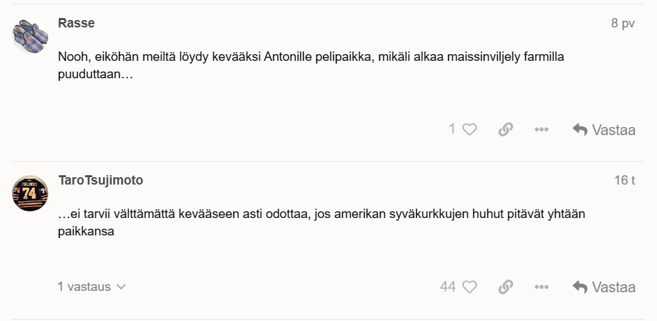Click the "16 t" post timestamp
657x321 pixels.
624,181
